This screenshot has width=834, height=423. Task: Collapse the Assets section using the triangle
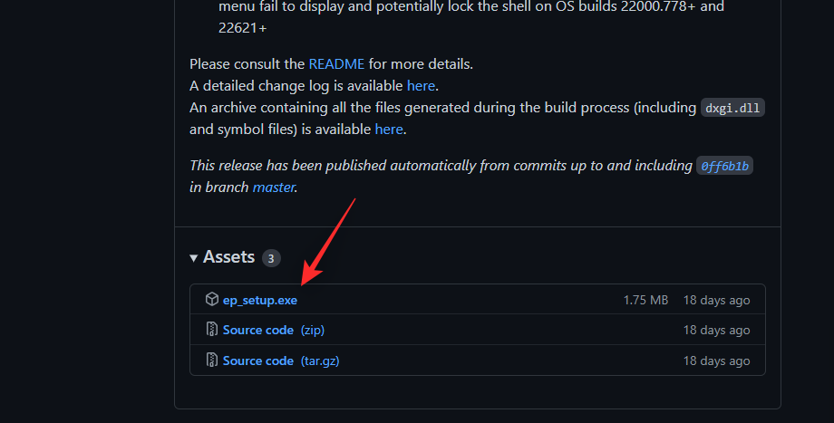tap(194, 258)
